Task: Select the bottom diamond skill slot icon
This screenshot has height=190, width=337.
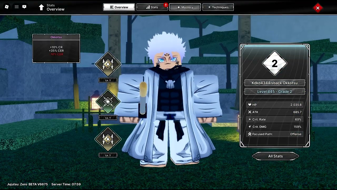Action: click(108, 139)
